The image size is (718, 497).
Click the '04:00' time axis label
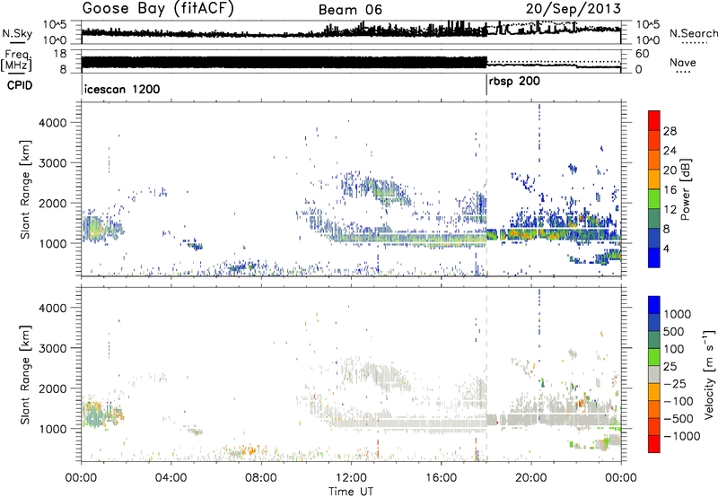[171, 478]
